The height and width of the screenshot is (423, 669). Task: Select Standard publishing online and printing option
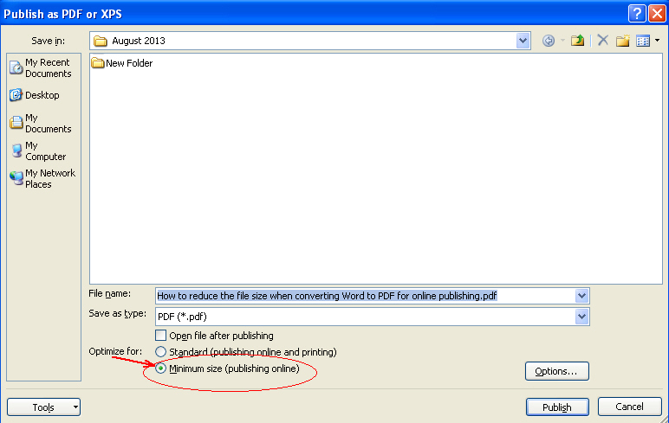(160, 352)
